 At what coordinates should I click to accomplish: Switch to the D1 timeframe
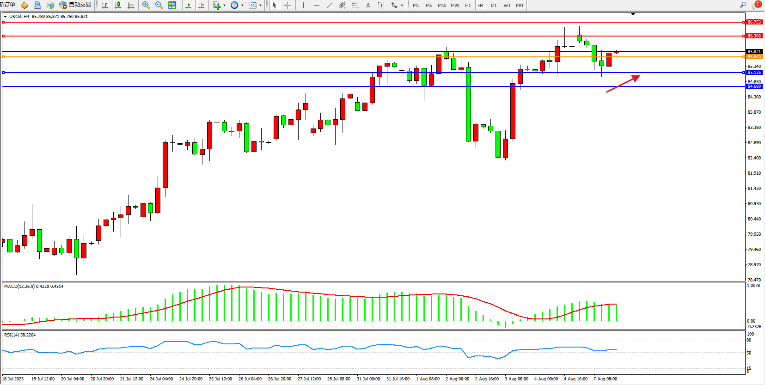(x=494, y=5)
